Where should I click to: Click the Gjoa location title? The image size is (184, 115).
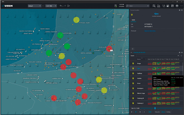click(x=156, y=14)
